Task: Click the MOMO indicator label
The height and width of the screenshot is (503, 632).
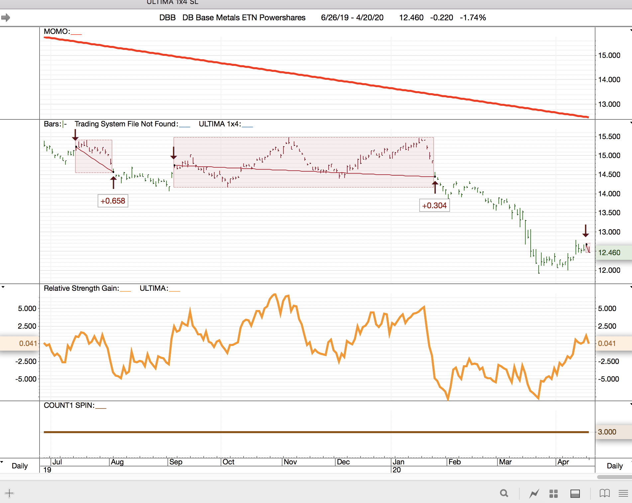Action: pos(57,31)
